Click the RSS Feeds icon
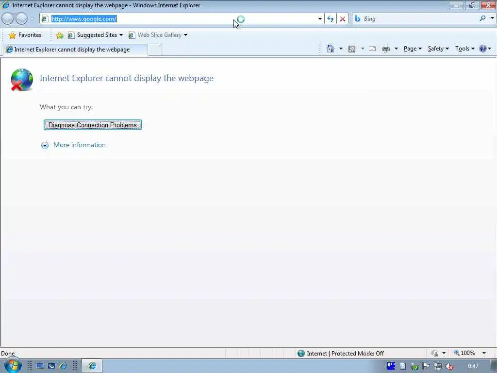The width and height of the screenshot is (497, 373). (x=352, y=49)
